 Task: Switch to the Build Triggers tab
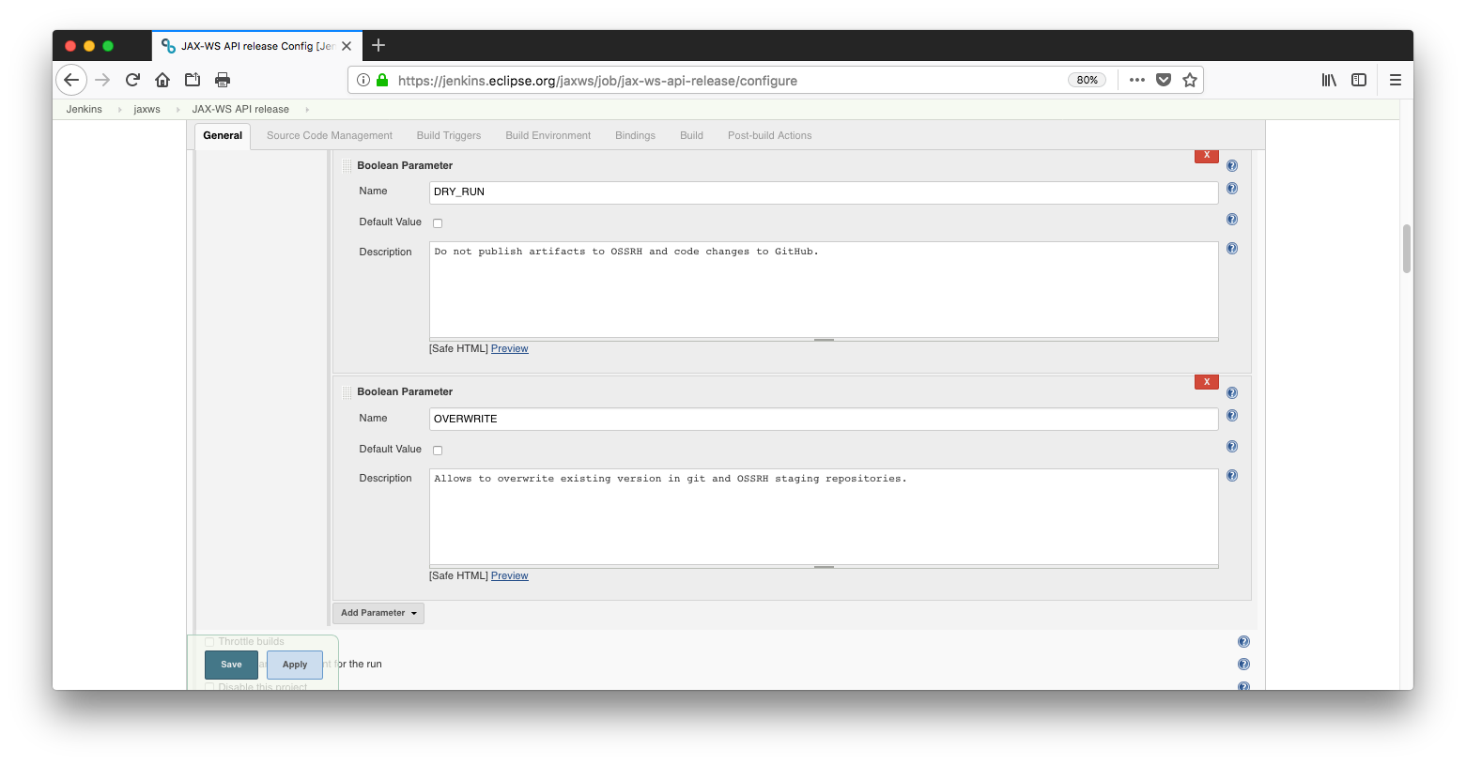(449, 136)
